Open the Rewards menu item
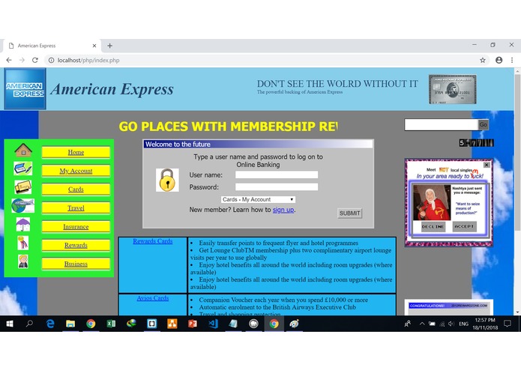Viewport: 521px width, 370px height. pyautogui.click(x=76, y=245)
